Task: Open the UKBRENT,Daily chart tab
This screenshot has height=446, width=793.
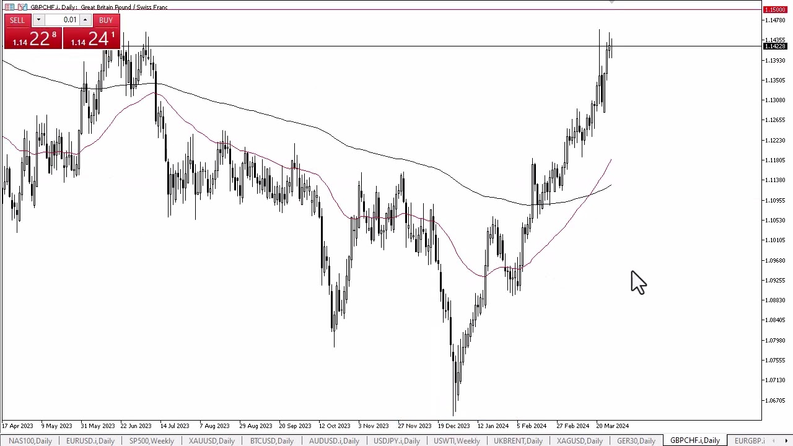Action: (x=517, y=440)
